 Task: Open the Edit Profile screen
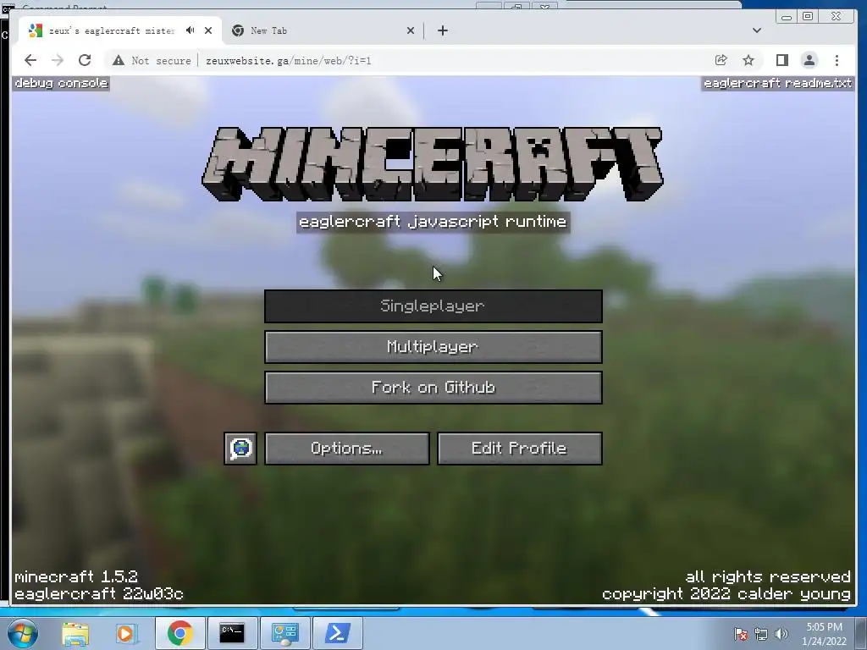coord(519,449)
